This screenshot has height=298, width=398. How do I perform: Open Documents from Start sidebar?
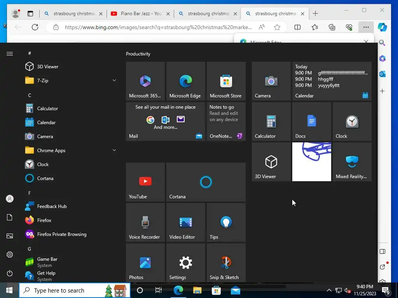10,217
